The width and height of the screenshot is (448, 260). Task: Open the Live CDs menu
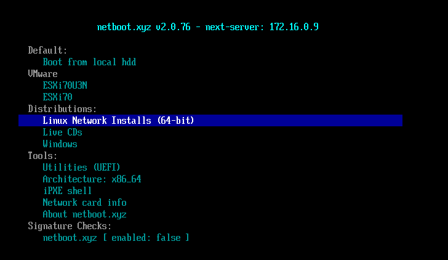point(62,132)
